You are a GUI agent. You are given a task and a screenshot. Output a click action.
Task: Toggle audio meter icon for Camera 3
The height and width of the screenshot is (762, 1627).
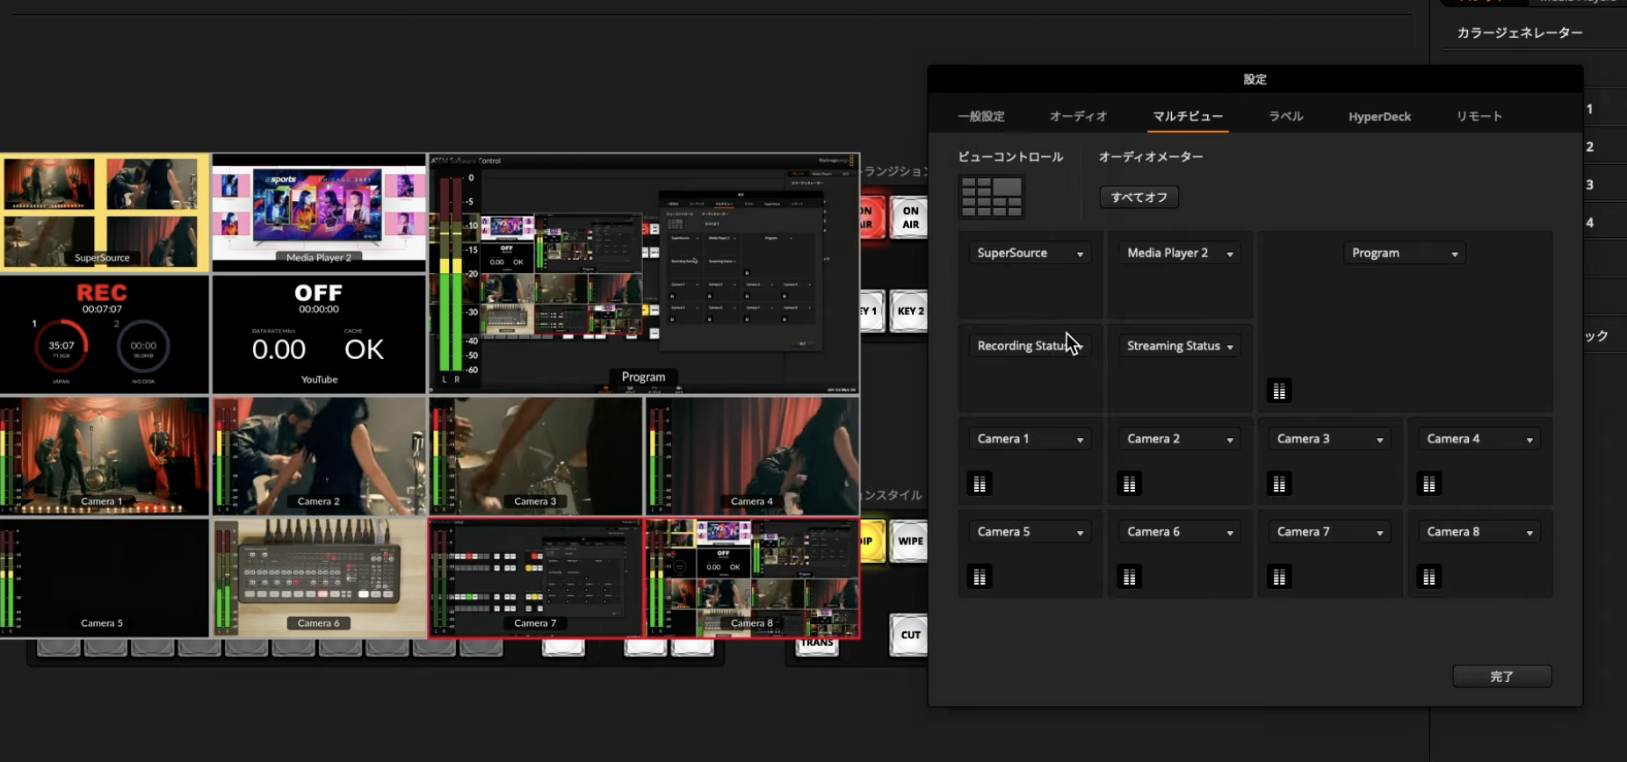point(1279,484)
